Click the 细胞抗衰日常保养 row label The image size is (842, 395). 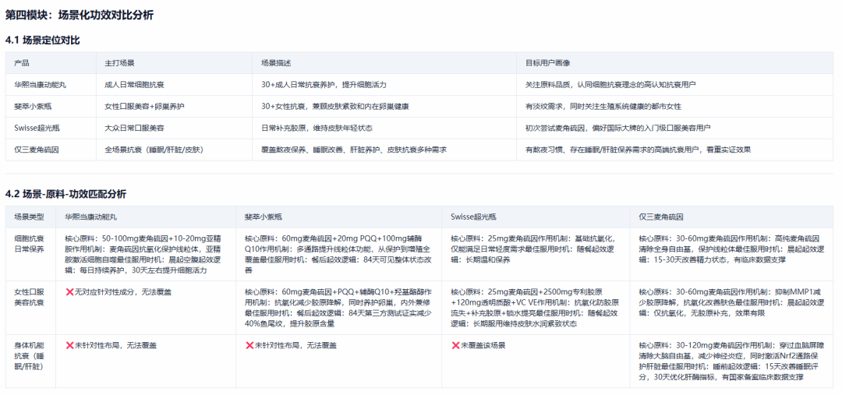30,244
